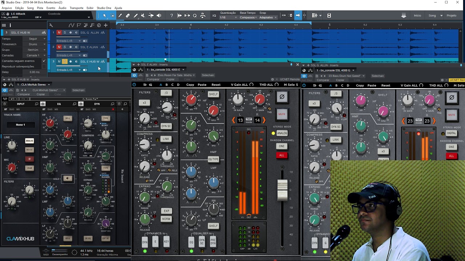
Task: Pick the Eraser tool
Action: click(128, 16)
